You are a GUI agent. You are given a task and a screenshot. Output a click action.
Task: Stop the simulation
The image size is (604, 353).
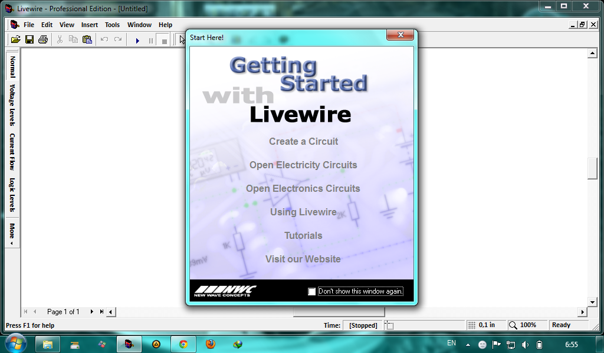(x=163, y=39)
